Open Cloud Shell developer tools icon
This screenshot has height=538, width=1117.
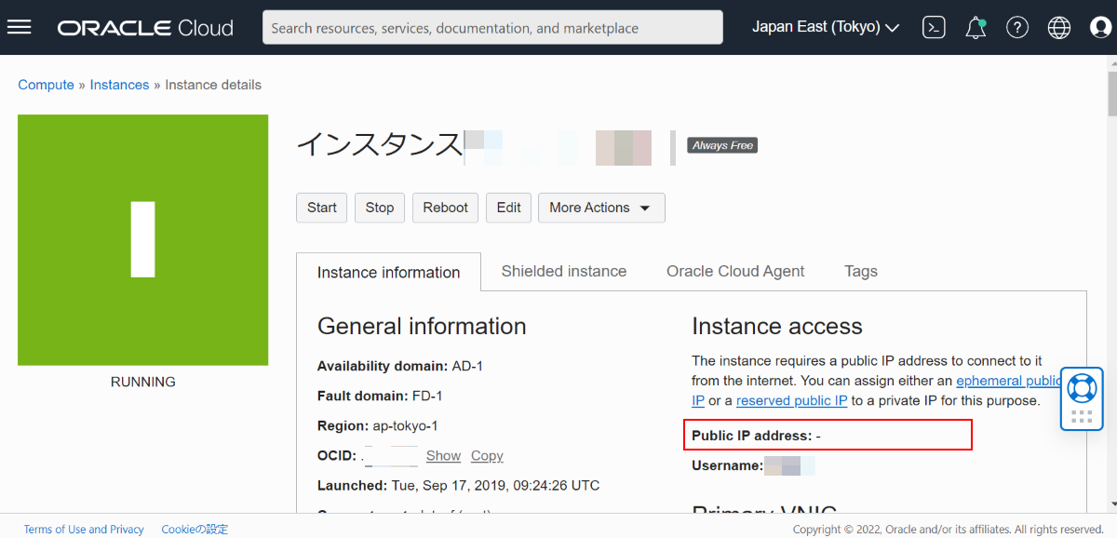coord(934,27)
